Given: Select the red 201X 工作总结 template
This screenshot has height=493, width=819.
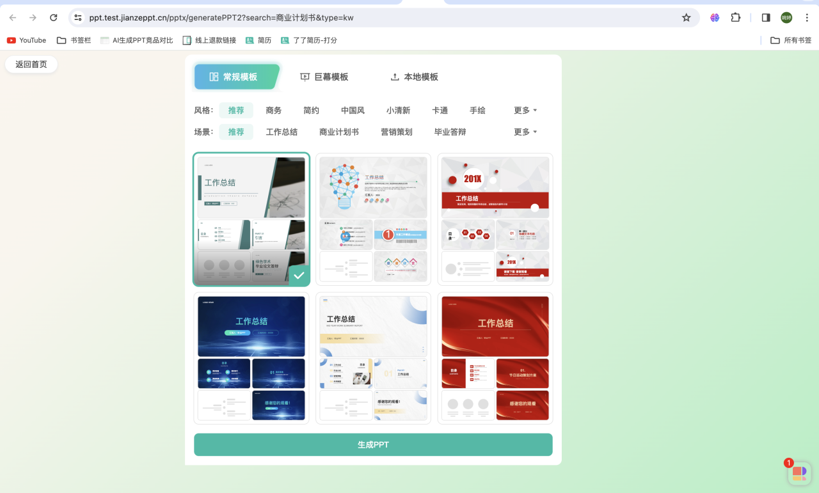Looking at the screenshot, I should point(495,219).
